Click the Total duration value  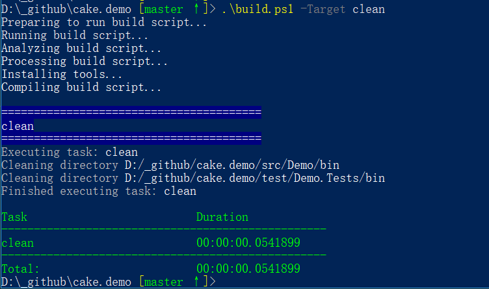[x=248, y=268]
